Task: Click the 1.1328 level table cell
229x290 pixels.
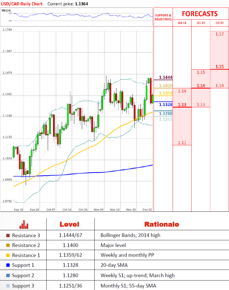Action: click(x=70, y=265)
